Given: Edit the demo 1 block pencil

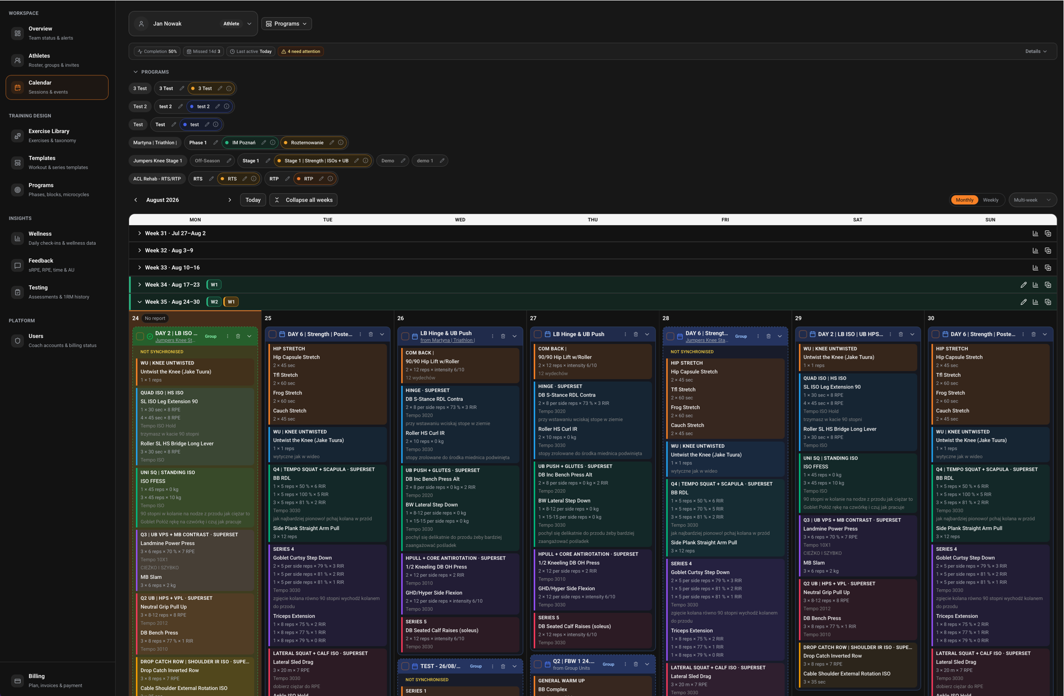Looking at the screenshot, I should coord(442,161).
